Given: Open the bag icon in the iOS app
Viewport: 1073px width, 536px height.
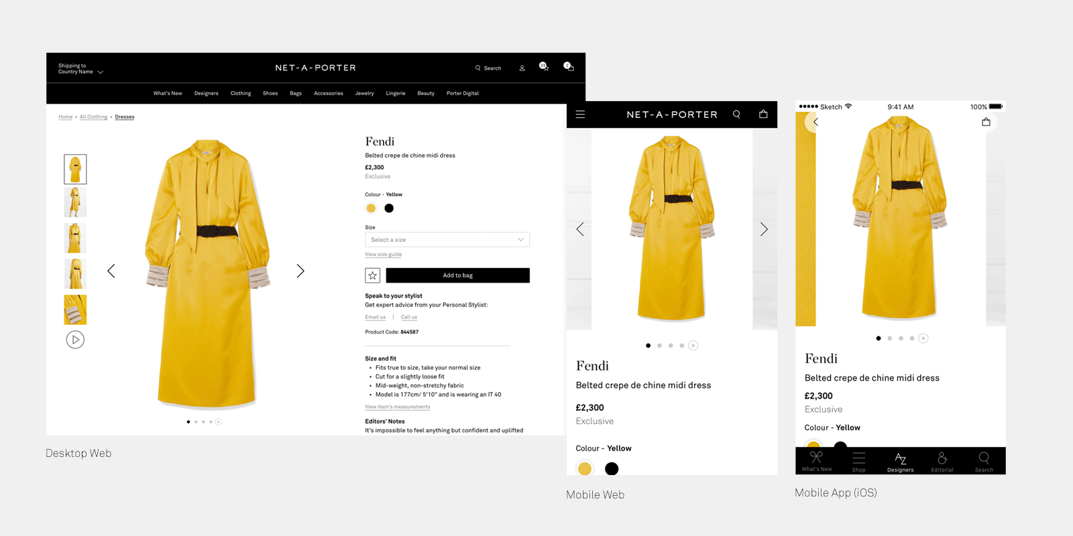Looking at the screenshot, I should [x=986, y=122].
